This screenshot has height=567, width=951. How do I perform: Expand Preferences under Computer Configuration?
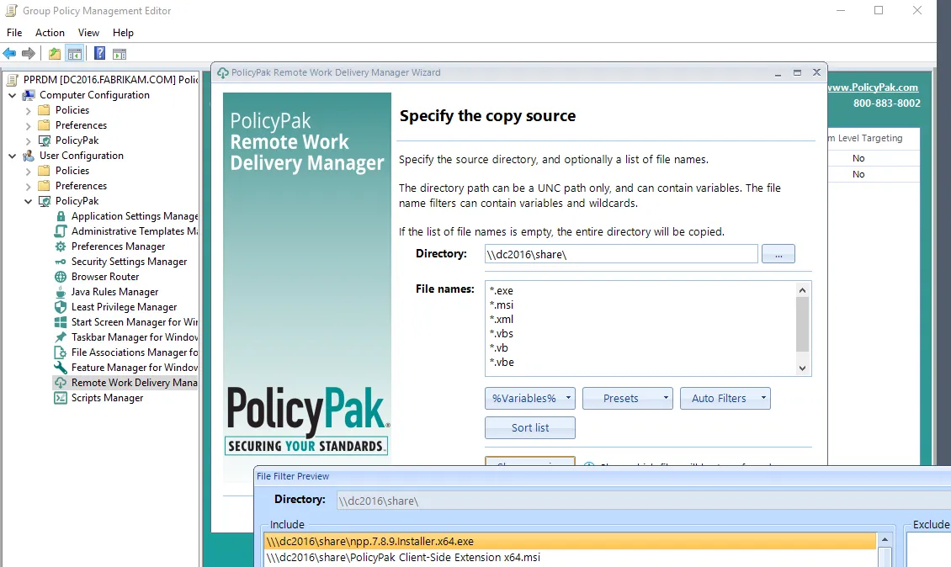[x=28, y=125]
